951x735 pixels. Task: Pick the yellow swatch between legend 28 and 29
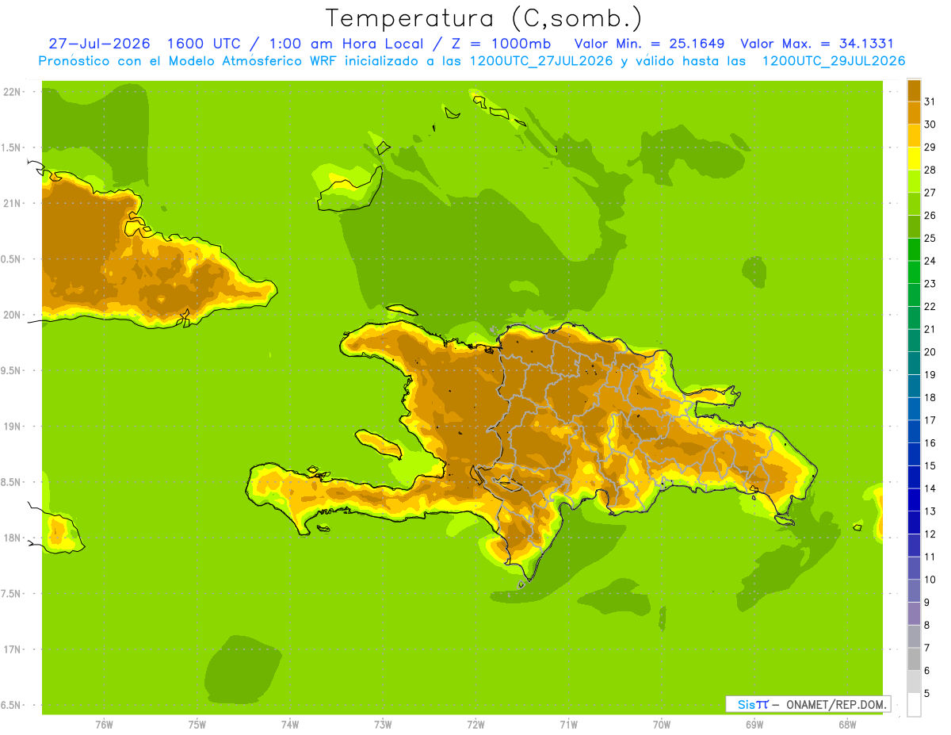[x=914, y=159]
